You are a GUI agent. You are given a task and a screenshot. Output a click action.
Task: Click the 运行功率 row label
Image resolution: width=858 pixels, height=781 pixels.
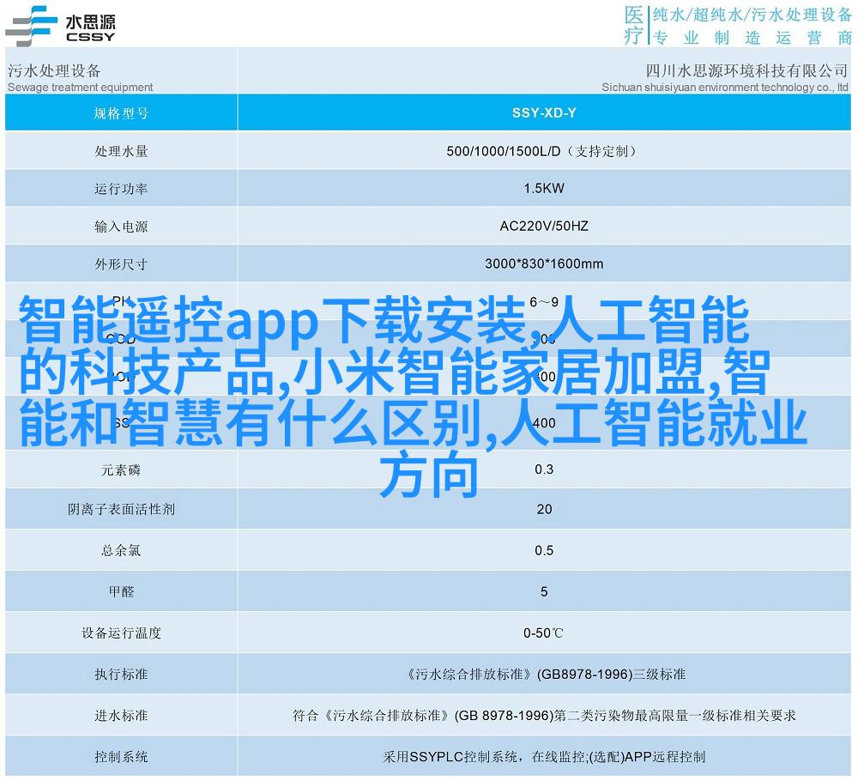121,189
